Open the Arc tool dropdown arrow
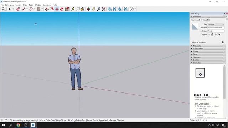Viewport: 228px width, 128px height. [x=35, y=9]
